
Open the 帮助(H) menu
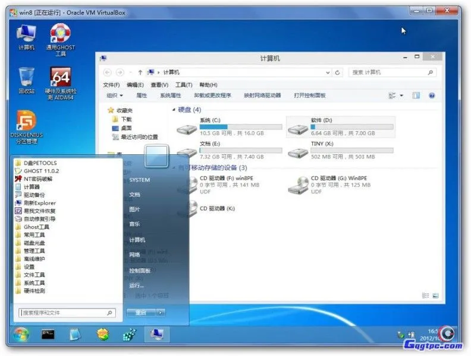(208, 85)
